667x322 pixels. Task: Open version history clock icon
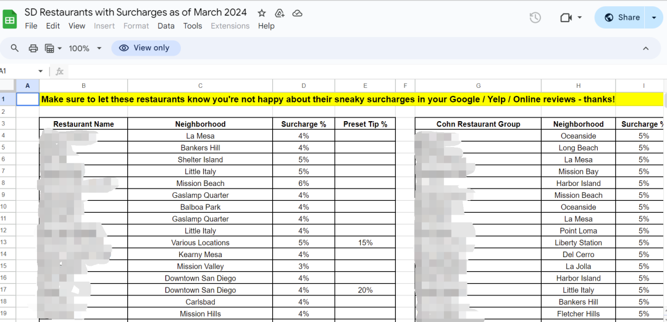[x=535, y=17]
